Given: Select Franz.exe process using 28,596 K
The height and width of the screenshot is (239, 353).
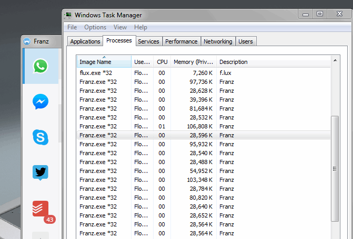Looking at the screenshot, I should [x=204, y=135].
